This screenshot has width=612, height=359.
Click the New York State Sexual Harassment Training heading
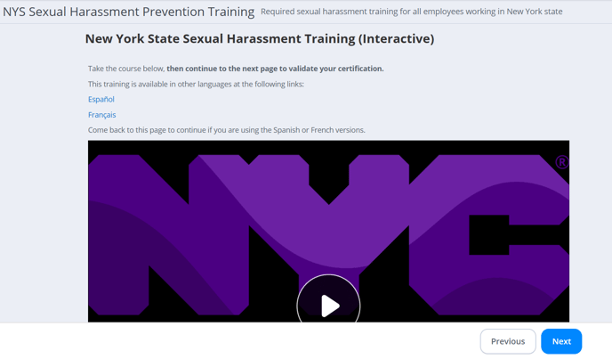click(260, 38)
